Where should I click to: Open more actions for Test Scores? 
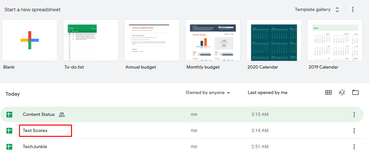tap(354, 131)
